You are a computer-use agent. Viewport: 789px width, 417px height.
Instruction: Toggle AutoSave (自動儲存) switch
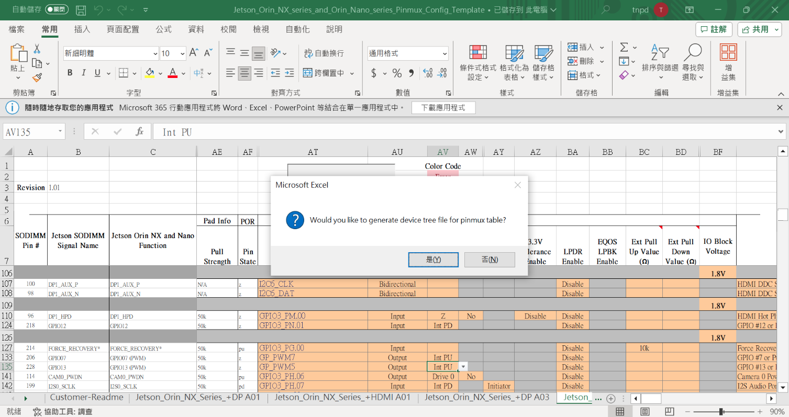(x=56, y=9)
